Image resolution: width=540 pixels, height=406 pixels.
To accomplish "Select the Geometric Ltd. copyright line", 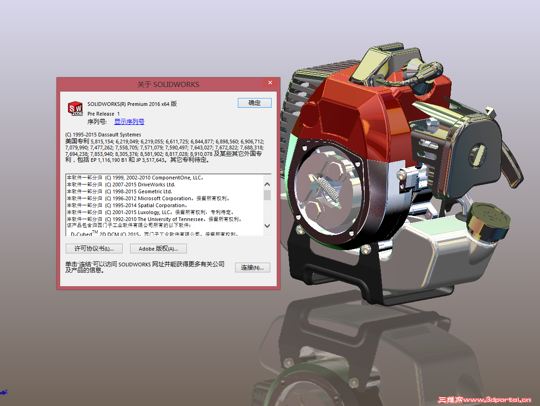I will [119, 191].
